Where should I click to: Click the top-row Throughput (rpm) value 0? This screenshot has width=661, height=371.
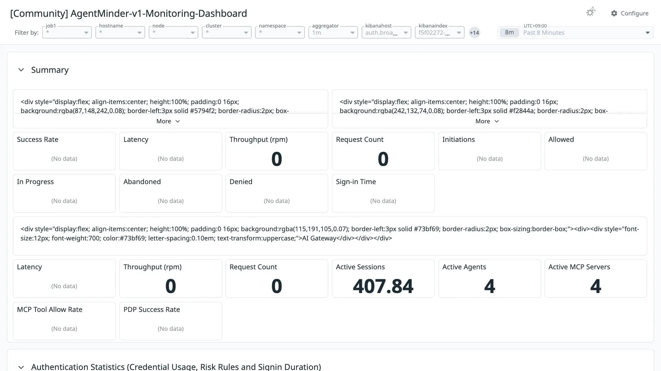coord(276,159)
